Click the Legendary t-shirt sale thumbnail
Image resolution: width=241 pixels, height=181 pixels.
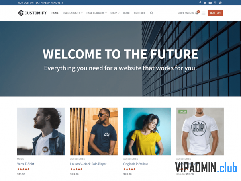coord(200,132)
